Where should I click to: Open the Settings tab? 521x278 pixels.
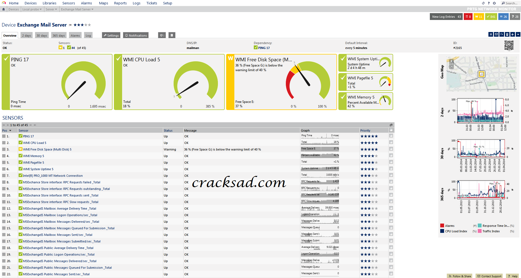coord(111,36)
